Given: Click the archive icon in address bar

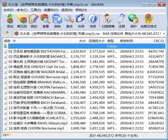Looking at the screenshot, I should [x=16, y=33].
